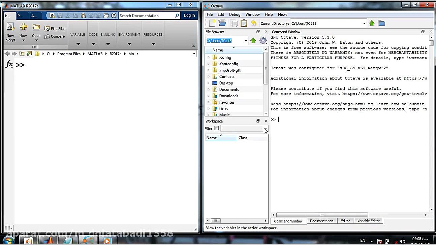Screen dimensions: 436x245
Task: Click the New Script icon in MATLAB
Action: point(10,27)
